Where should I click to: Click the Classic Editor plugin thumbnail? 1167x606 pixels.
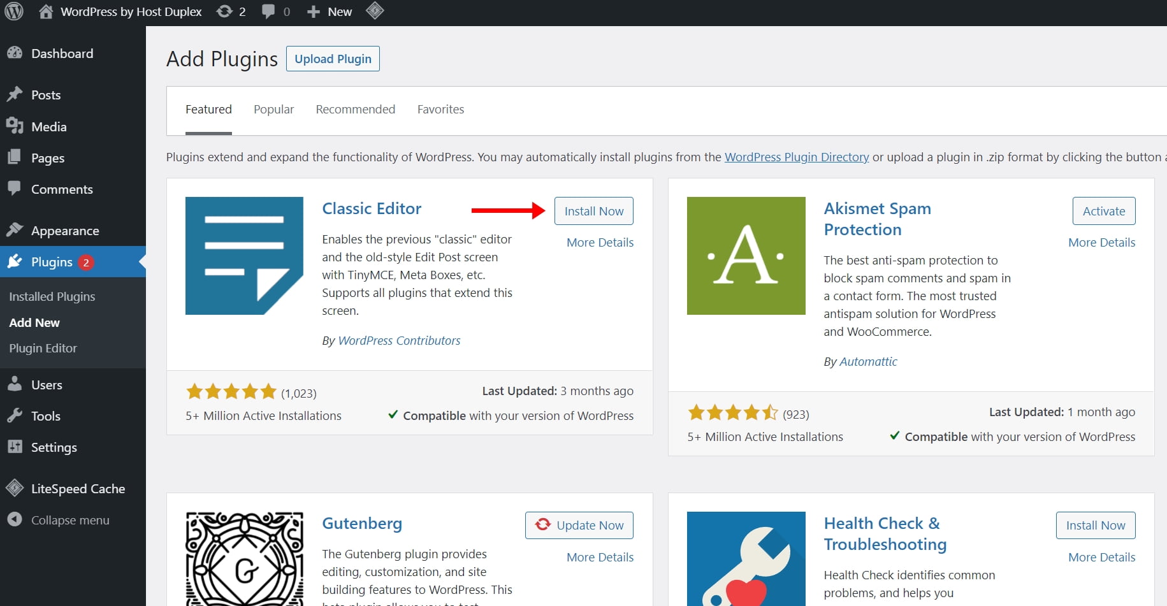pyautogui.click(x=244, y=256)
